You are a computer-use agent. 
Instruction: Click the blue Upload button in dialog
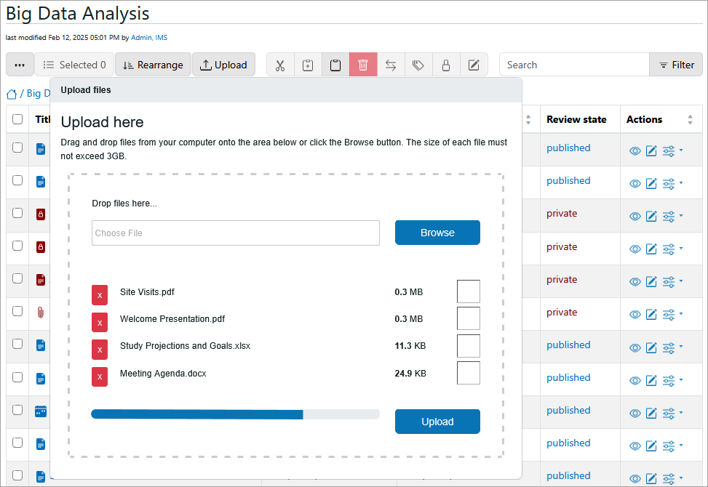coord(437,422)
